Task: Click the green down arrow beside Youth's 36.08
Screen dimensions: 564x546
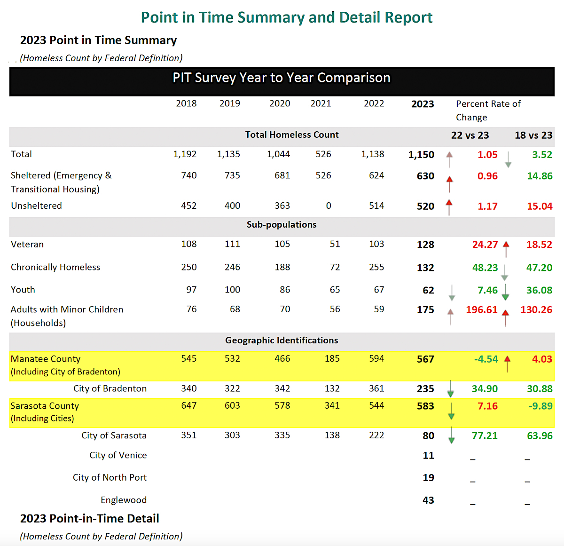Action: (505, 292)
